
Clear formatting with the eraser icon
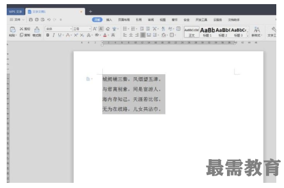[108, 29]
